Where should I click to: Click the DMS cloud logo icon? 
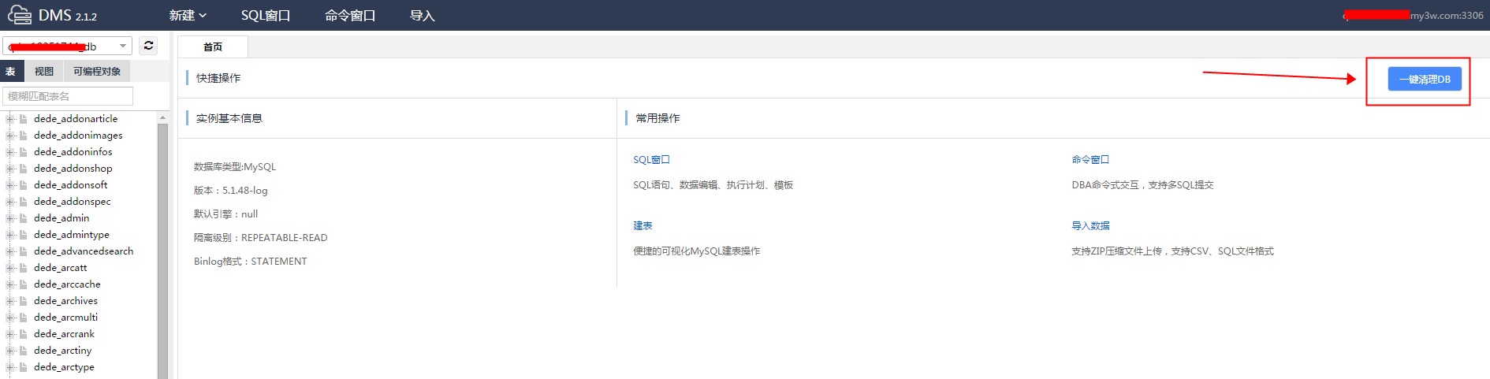coord(20,15)
